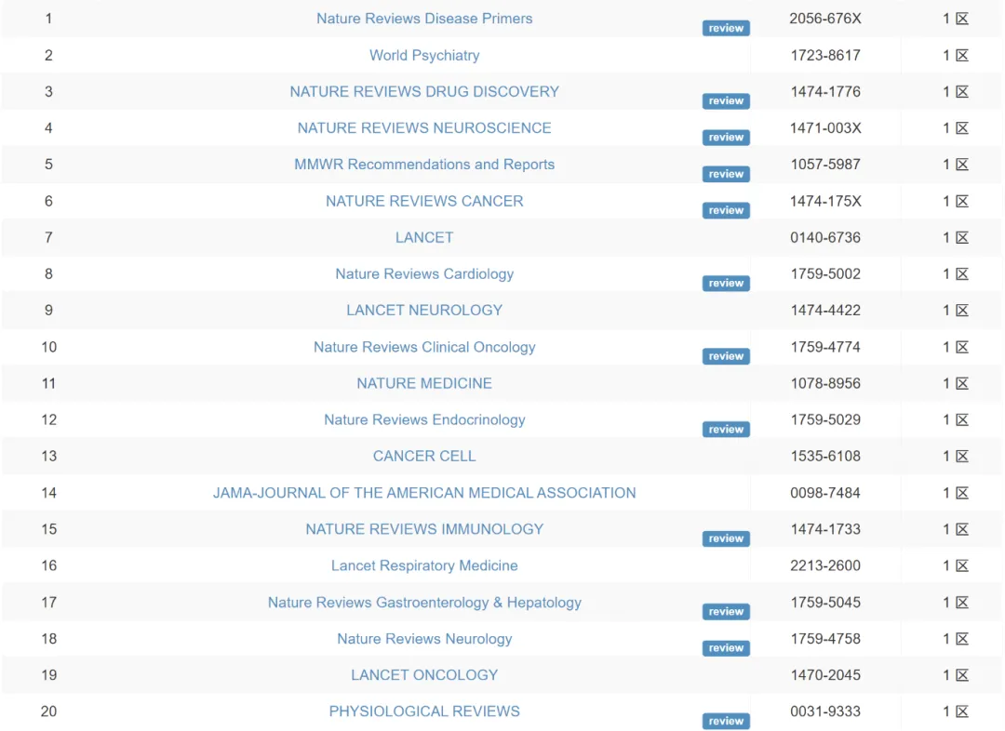Open PHYSIOLOGICAL REVIEWS link
The width and height of the screenshot is (1005, 731).
(x=424, y=711)
